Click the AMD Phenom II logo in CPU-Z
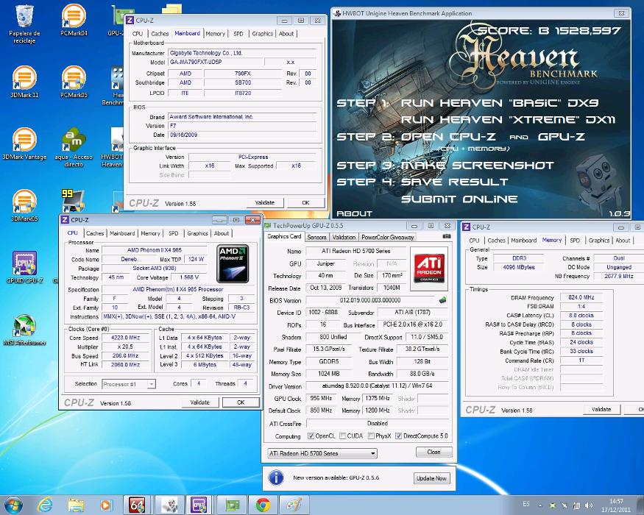This screenshot has width=644, height=515. [x=233, y=263]
